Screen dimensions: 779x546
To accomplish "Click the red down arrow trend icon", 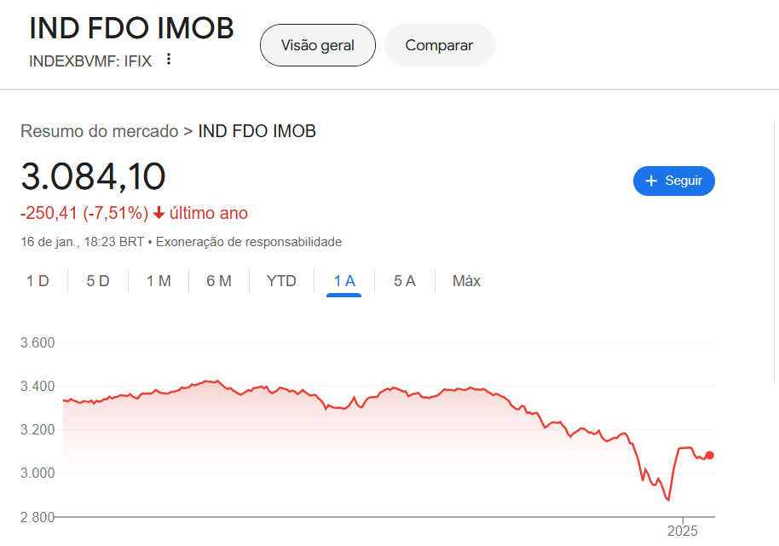I will point(159,213).
